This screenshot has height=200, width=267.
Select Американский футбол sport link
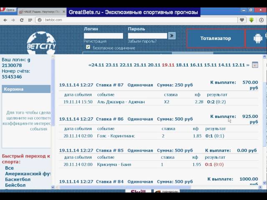pos(28,174)
